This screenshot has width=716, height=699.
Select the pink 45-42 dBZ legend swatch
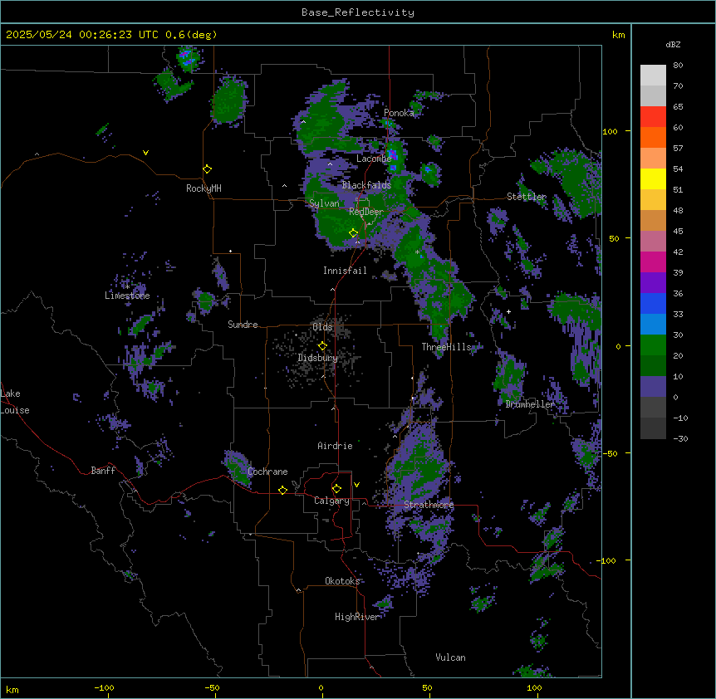click(x=653, y=242)
